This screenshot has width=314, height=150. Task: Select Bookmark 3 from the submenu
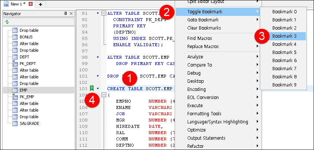click(284, 36)
